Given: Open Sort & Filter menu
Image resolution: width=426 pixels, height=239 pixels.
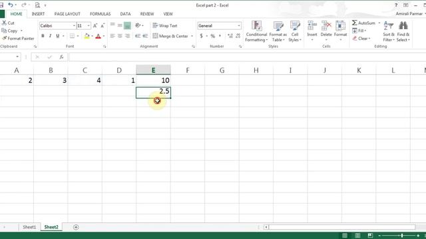Looking at the screenshot, I should point(389,31).
